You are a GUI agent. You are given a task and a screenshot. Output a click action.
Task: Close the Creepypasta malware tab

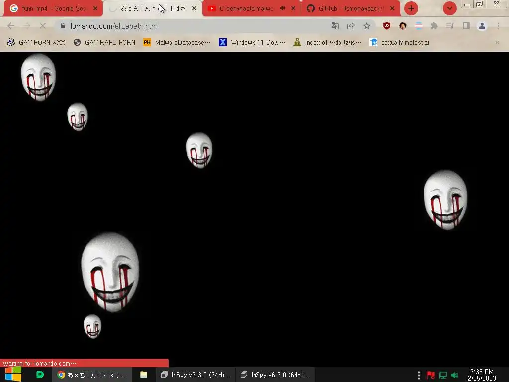tap(293, 9)
